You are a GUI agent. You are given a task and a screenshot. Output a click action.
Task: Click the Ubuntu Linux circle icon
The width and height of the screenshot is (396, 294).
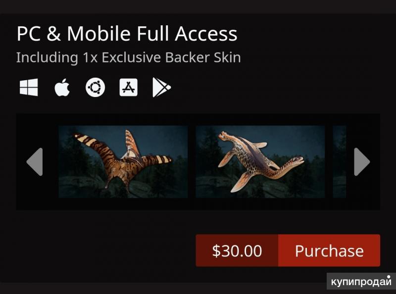[95, 88]
